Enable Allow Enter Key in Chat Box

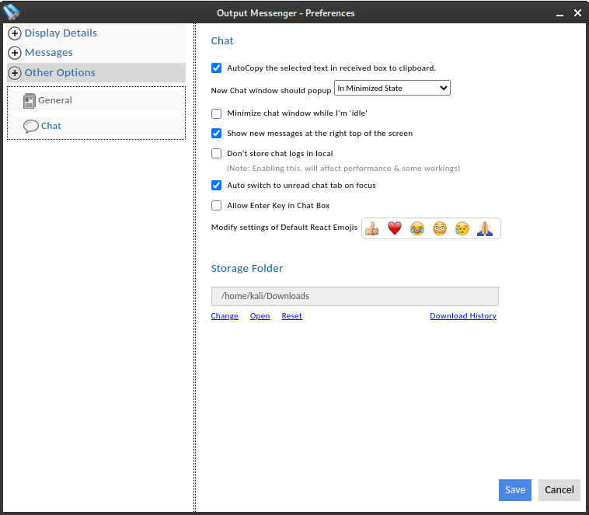[x=216, y=206]
